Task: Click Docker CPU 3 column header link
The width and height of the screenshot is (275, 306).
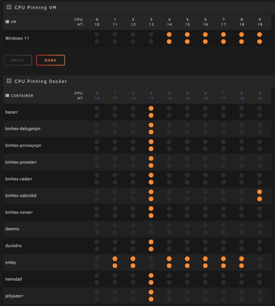Action: 151,93
